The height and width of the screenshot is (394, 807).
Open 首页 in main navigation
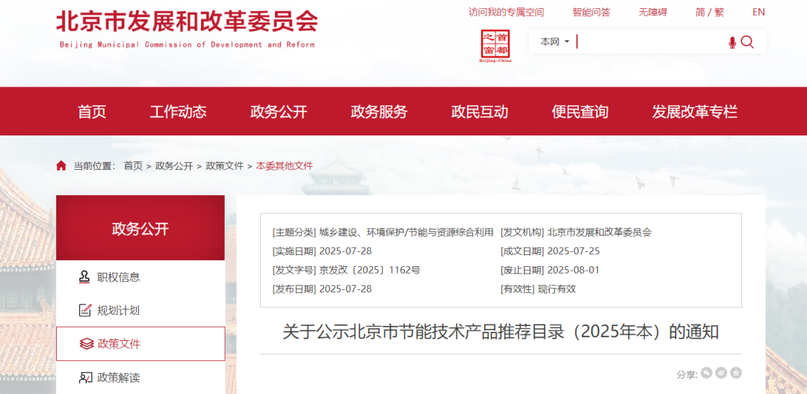[92, 111]
